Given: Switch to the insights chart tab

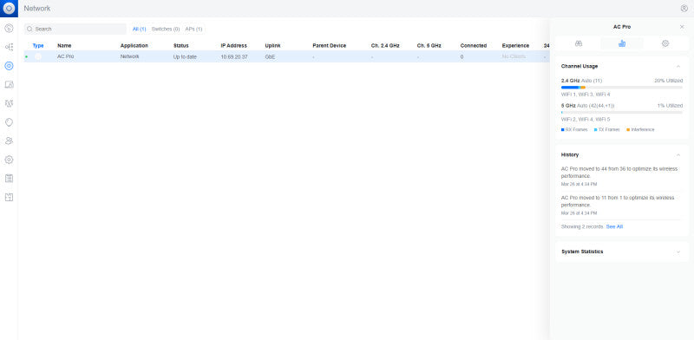Looking at the screenshot, I should [x=622, y=43].
